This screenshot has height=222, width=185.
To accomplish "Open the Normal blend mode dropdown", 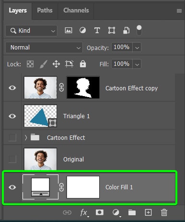I will point(44,48).
